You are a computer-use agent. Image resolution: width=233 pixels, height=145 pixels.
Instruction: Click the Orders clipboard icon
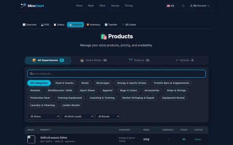(x=55, y=25)
